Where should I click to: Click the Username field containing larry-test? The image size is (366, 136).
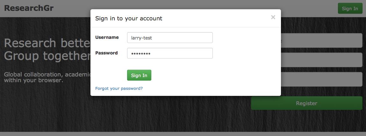tap(170, 38)
